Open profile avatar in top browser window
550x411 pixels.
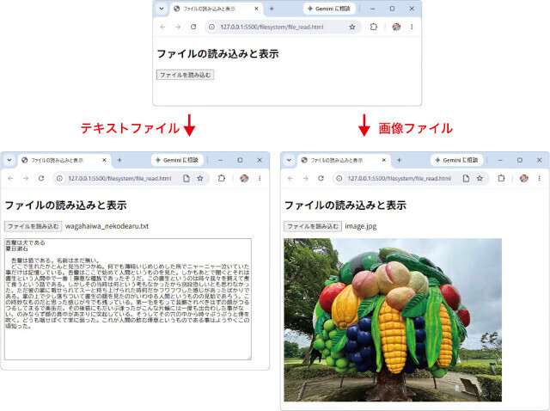click(396, 27)
